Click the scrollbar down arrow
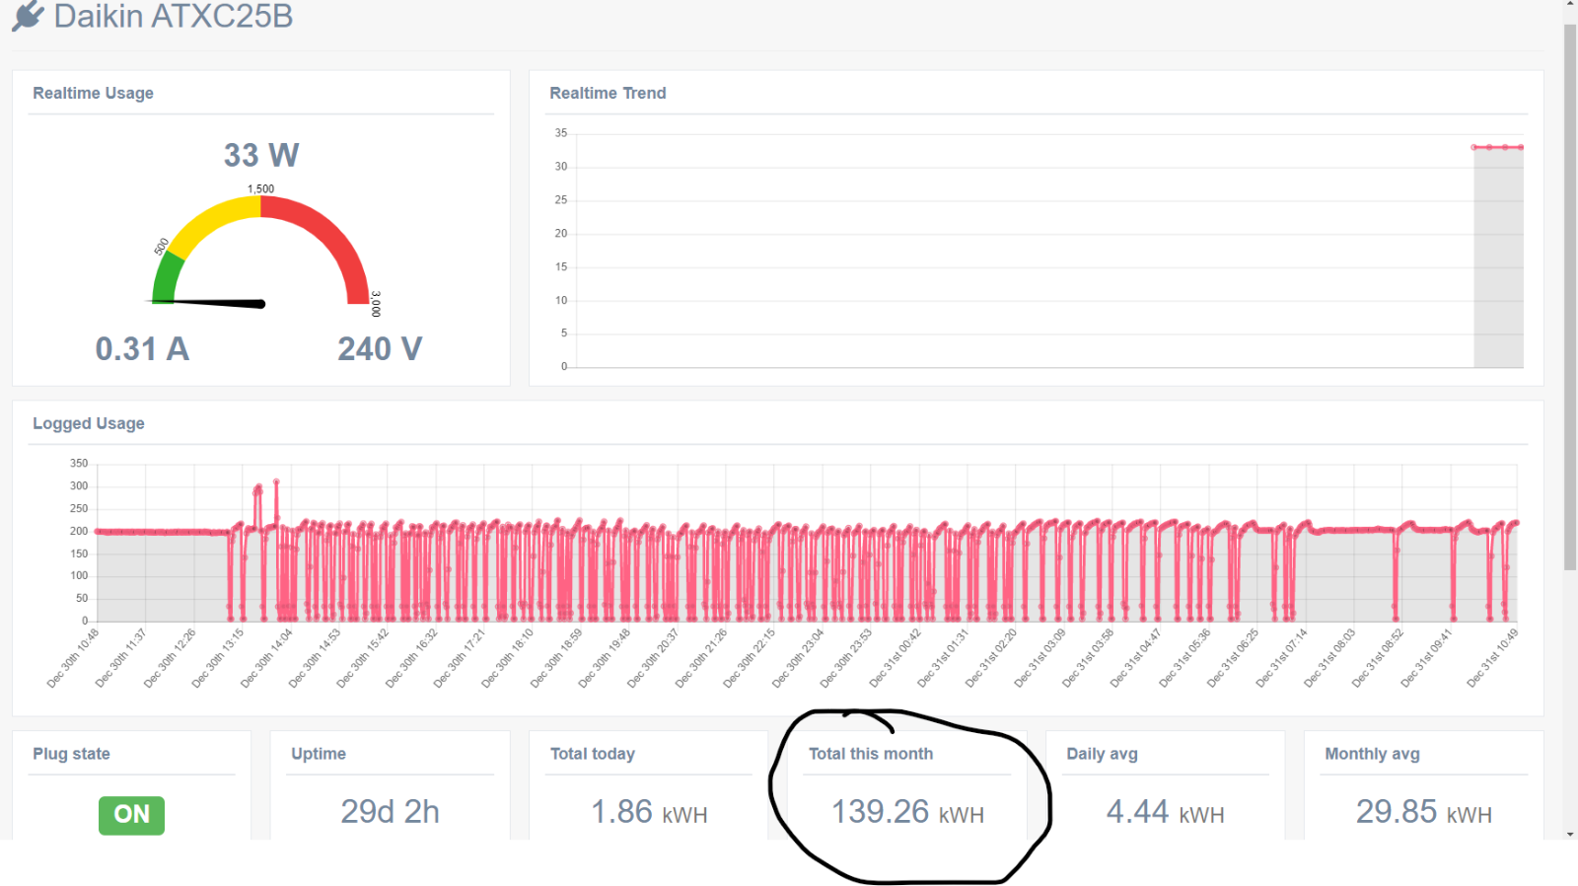 pyautogui.click(x=1570, y=833)
